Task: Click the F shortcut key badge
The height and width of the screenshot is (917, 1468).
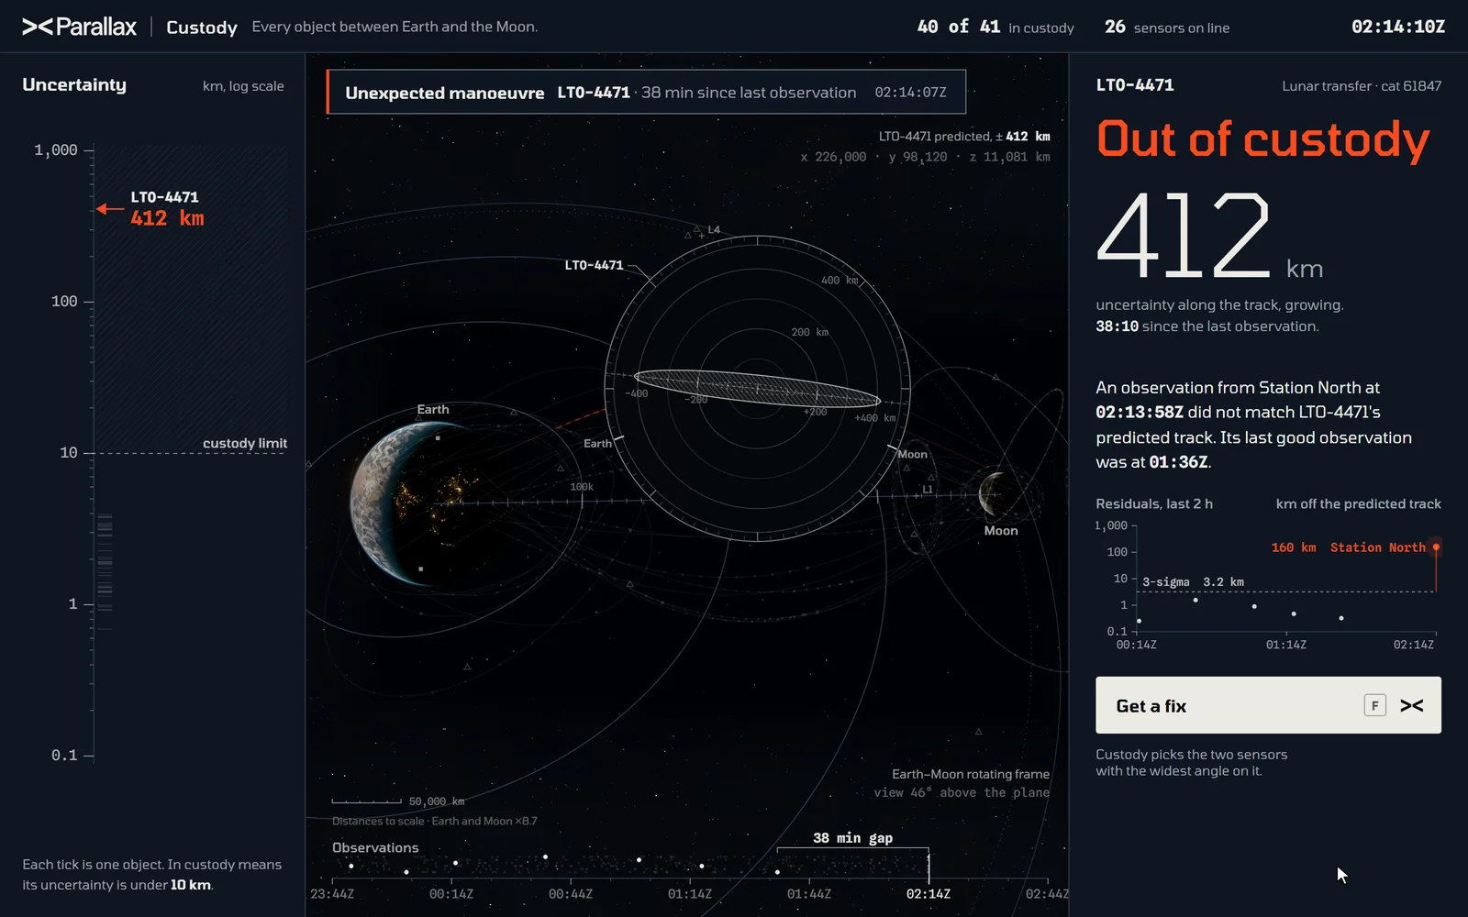Action: [1374, 705]
